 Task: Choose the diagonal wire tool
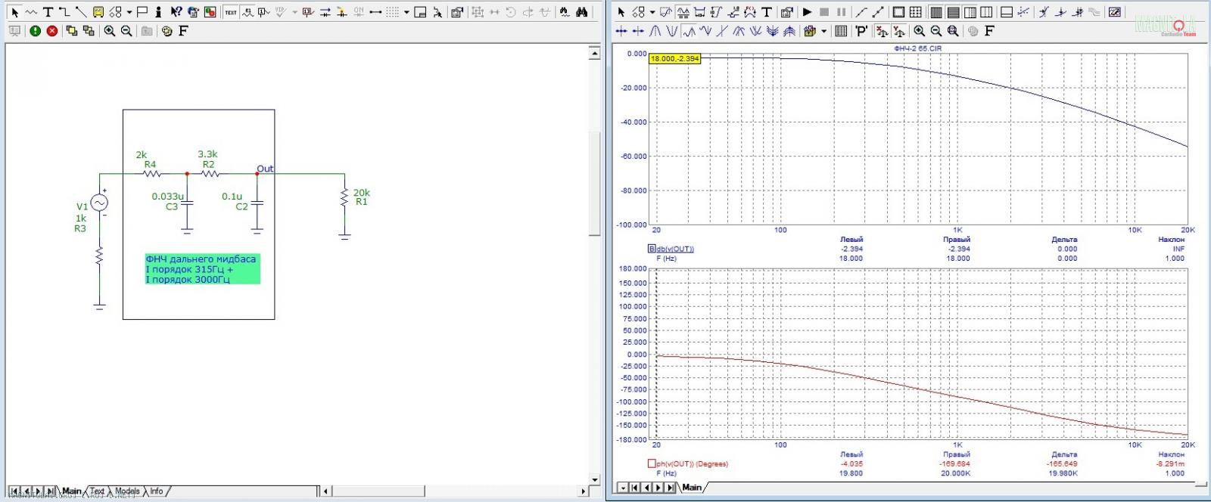[x=81, y=12]
